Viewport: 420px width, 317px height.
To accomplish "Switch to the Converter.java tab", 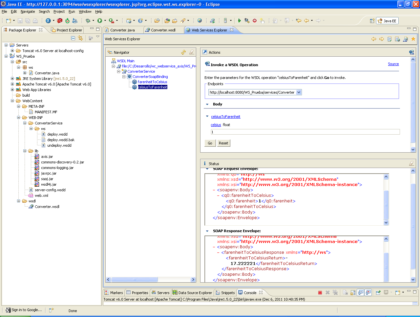I will pyautogui.click(x=122, y=30).
